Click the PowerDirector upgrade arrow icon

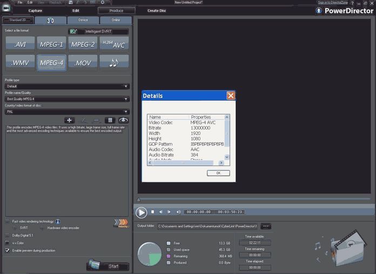(319, 11)
